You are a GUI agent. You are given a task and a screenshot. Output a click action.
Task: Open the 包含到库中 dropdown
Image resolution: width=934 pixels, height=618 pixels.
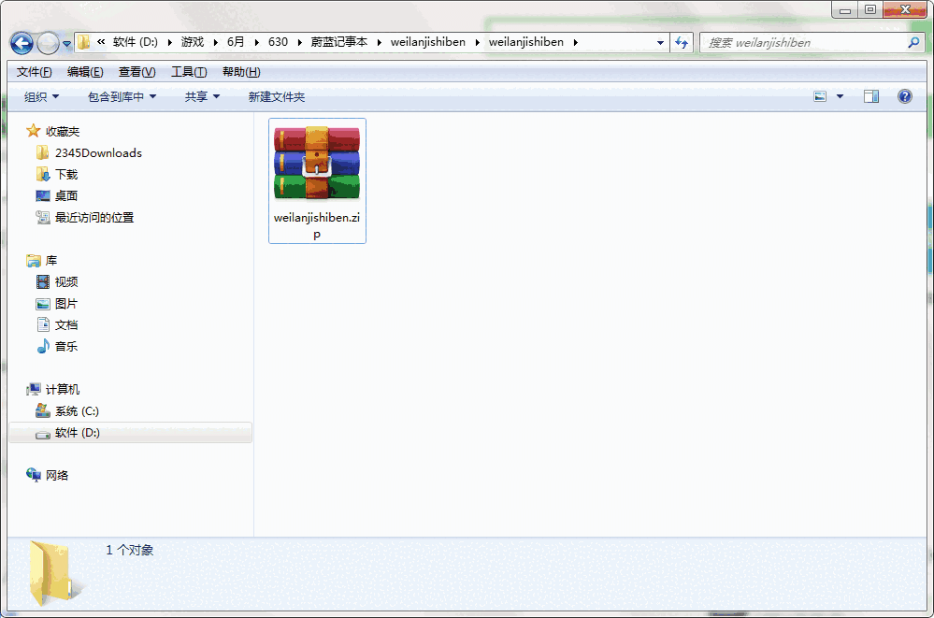122,96
